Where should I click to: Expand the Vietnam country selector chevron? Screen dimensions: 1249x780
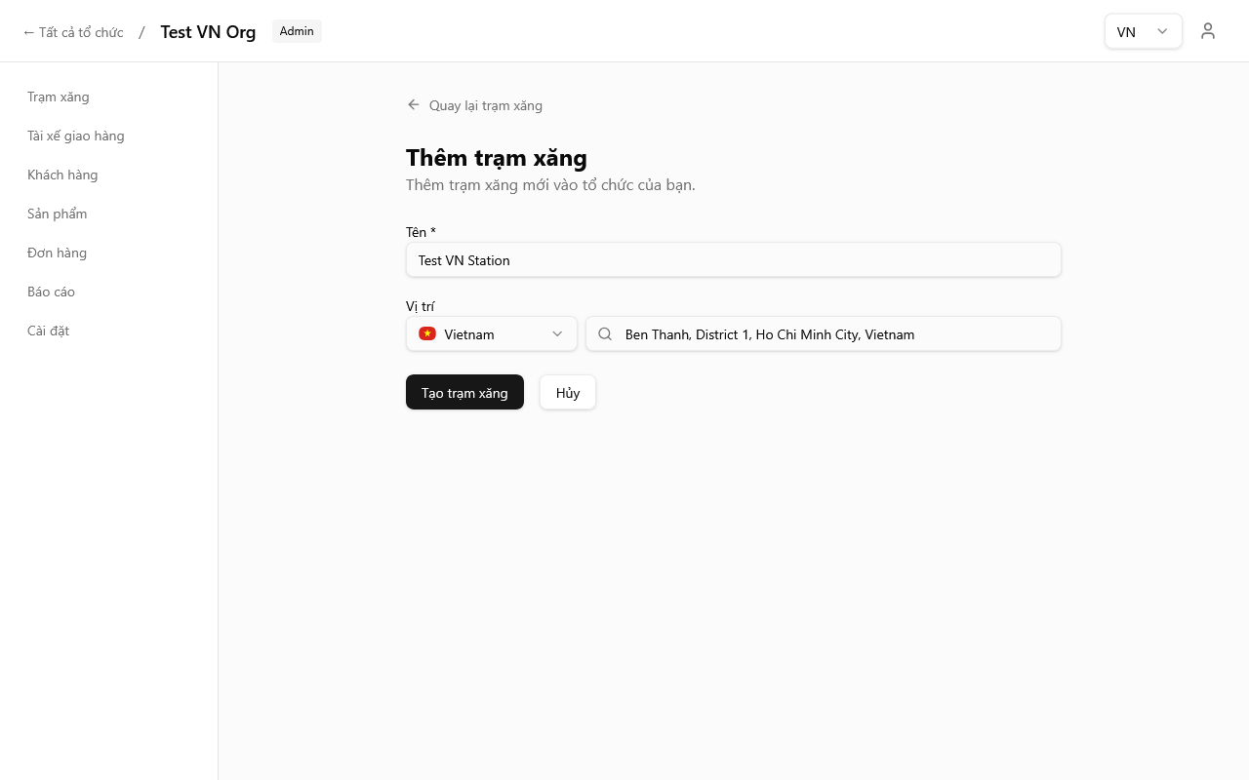[x=557, y=334]
